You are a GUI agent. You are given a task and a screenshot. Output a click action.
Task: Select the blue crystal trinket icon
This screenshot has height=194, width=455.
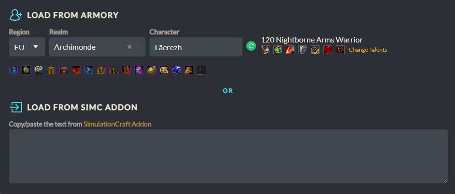point(176,70)
